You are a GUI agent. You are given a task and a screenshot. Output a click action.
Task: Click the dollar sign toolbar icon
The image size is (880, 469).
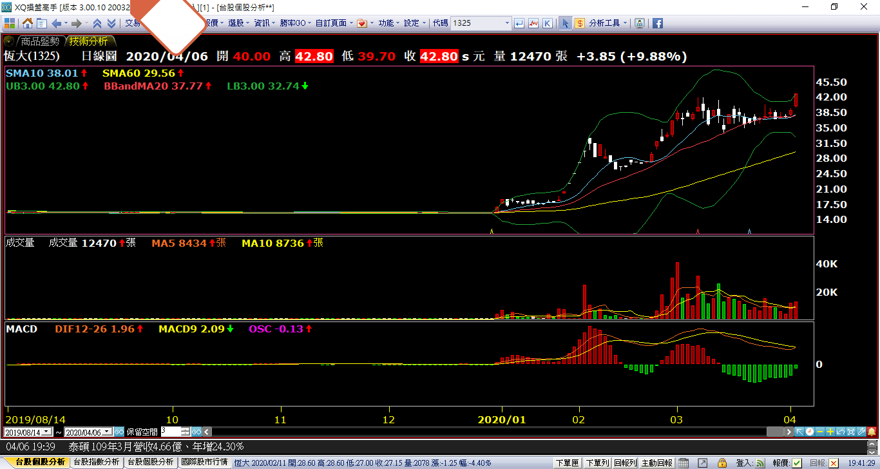[580, 23]
